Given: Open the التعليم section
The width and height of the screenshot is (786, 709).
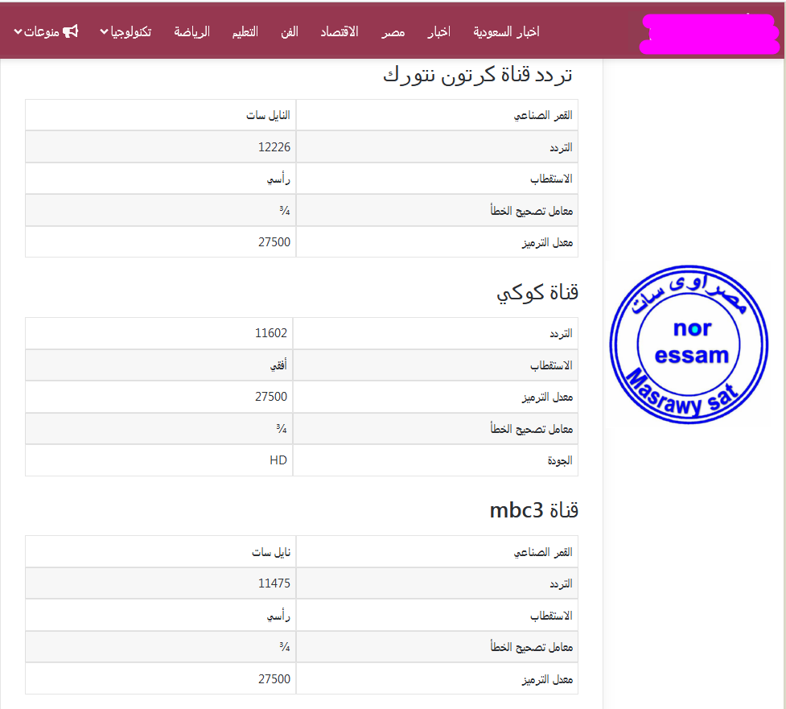Looking at the screenshot, I should [x=245, y=32].
